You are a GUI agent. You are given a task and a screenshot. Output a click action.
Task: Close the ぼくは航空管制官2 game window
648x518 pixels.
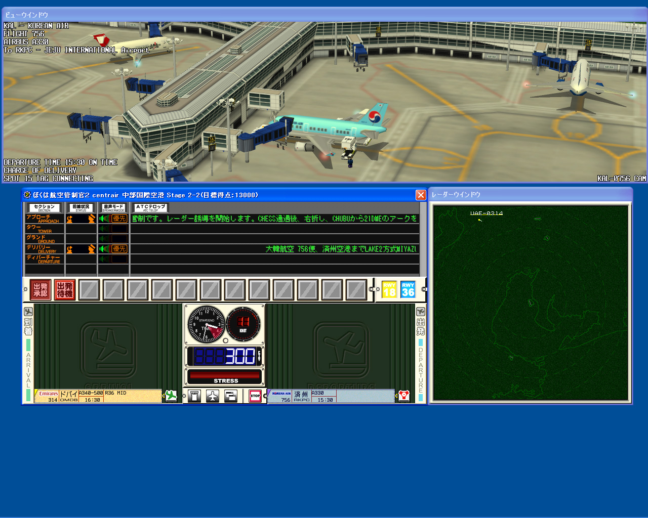[421, 195]
